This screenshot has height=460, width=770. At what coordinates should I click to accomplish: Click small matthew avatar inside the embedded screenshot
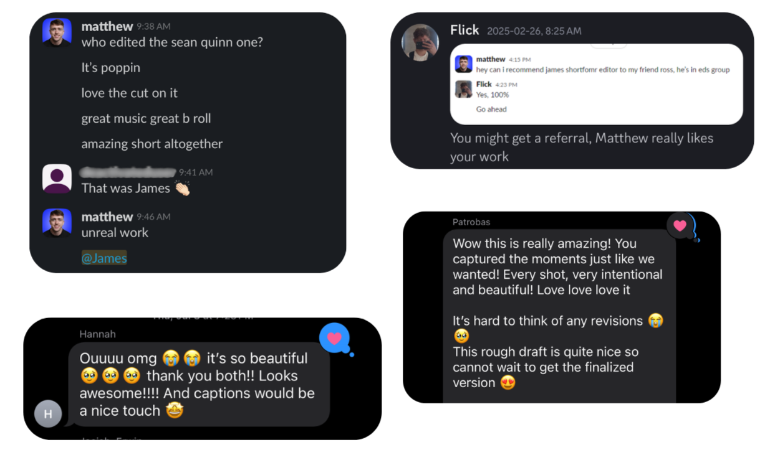463,64
